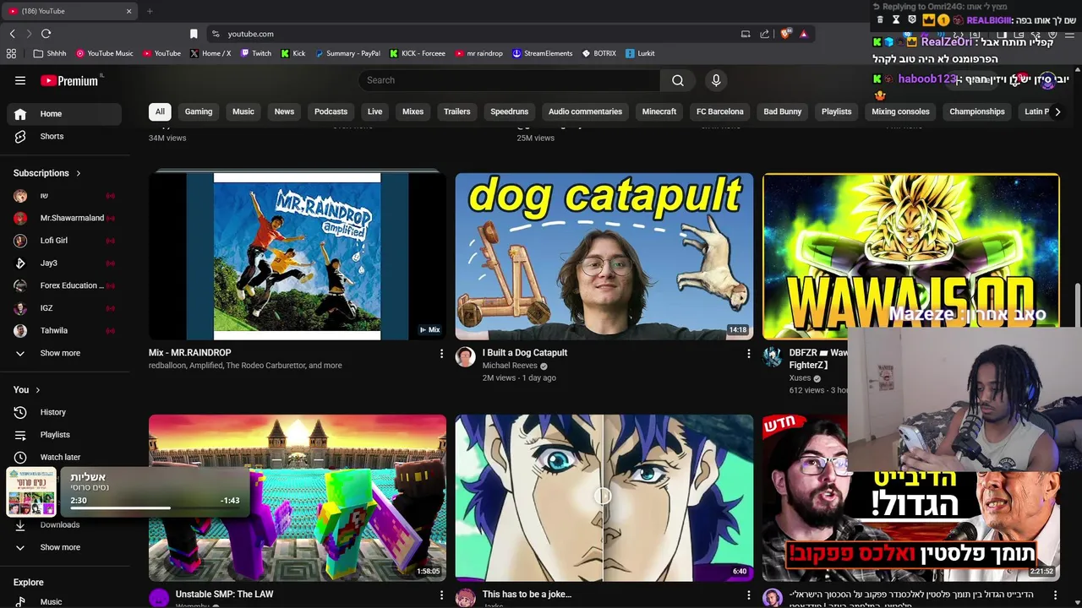The height and width of the screenshot is (608, 1082).
Task: Select the Live filter chip
Action: (x=374, y=111)
